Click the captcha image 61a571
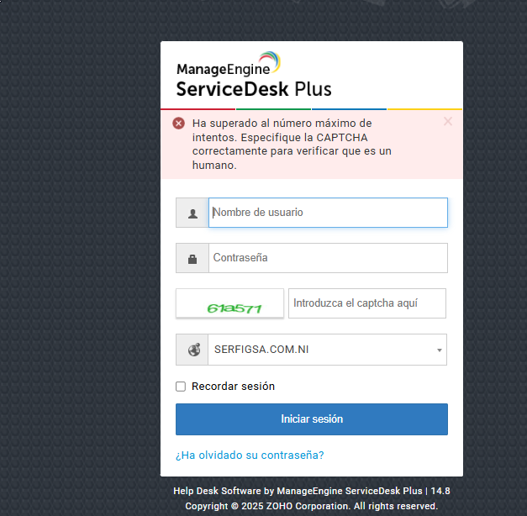 (x=229, y=303)
